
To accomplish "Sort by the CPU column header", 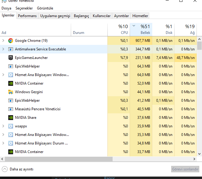I will [119, 30].
